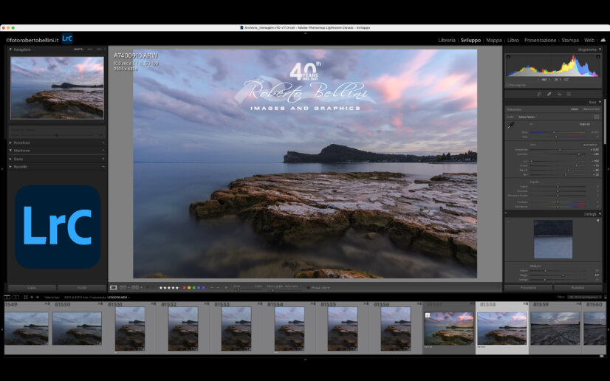Image resolution: width=610 pixels, height=381 pixels.
Task: Adjust the Contrasto slider
Action: (579, 154)
